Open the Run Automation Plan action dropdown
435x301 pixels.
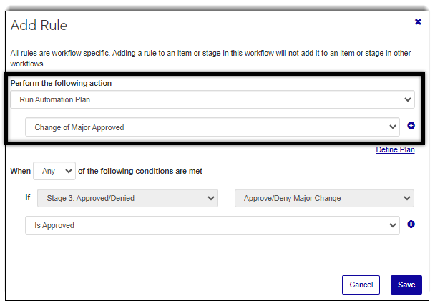(212, 99)
